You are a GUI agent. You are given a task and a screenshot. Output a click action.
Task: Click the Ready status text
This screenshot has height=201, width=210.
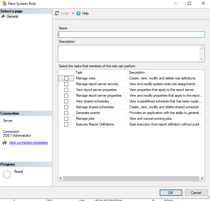[18, 172]
